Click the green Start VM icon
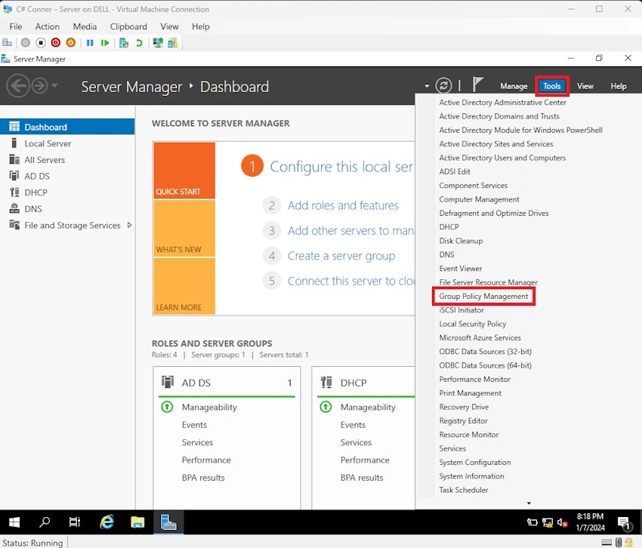Viewport: 642px width, 548px height. tap(105, 43)
